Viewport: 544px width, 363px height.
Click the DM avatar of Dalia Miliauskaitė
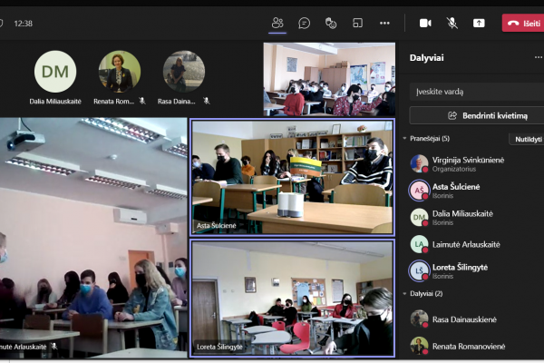coord(55,72)
